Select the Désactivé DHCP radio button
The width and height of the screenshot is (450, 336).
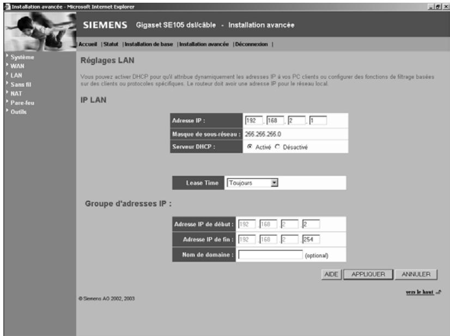[277, 147]
